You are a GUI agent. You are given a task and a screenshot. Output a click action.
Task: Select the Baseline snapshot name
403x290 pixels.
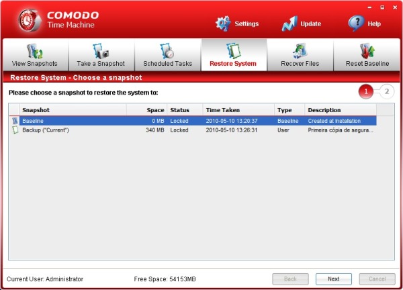click(x=33, y=121)
